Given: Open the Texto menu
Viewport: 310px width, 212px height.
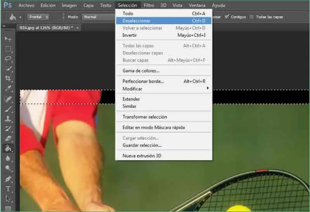Looking at the screenshot, I should pos(105,5).
